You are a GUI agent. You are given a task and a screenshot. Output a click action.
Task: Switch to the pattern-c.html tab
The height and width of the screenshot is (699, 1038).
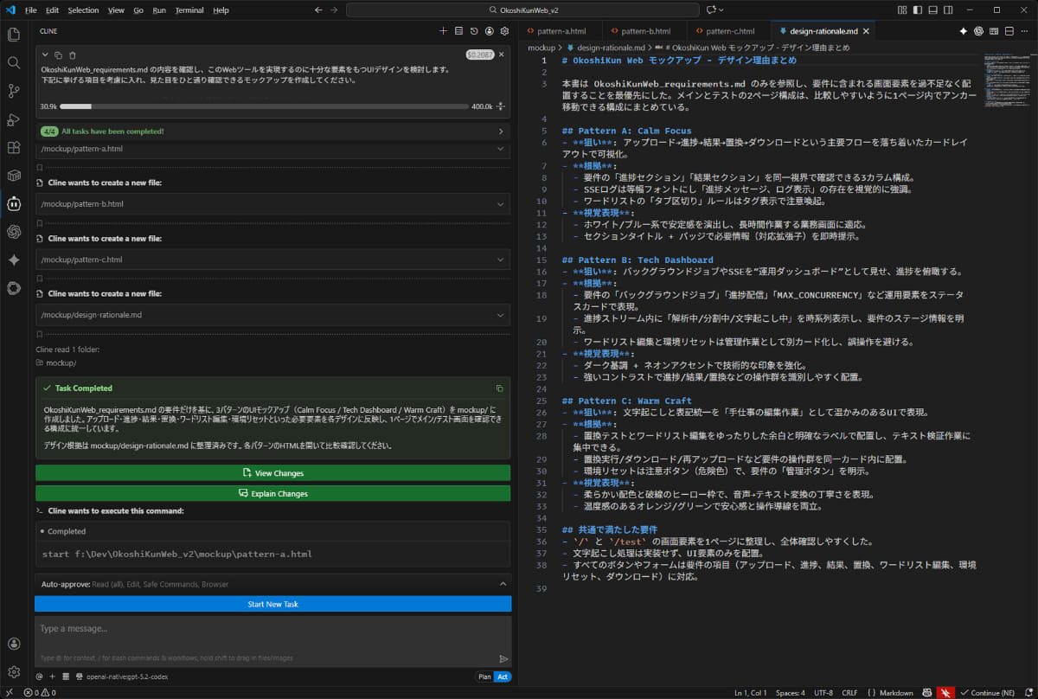coord(729,30)
